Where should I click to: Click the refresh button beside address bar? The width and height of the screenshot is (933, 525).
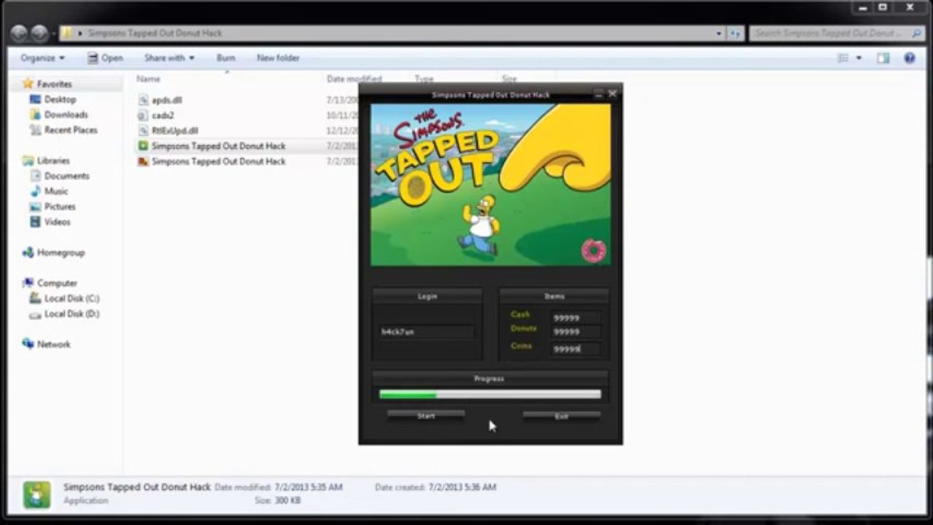coord(736,34)
